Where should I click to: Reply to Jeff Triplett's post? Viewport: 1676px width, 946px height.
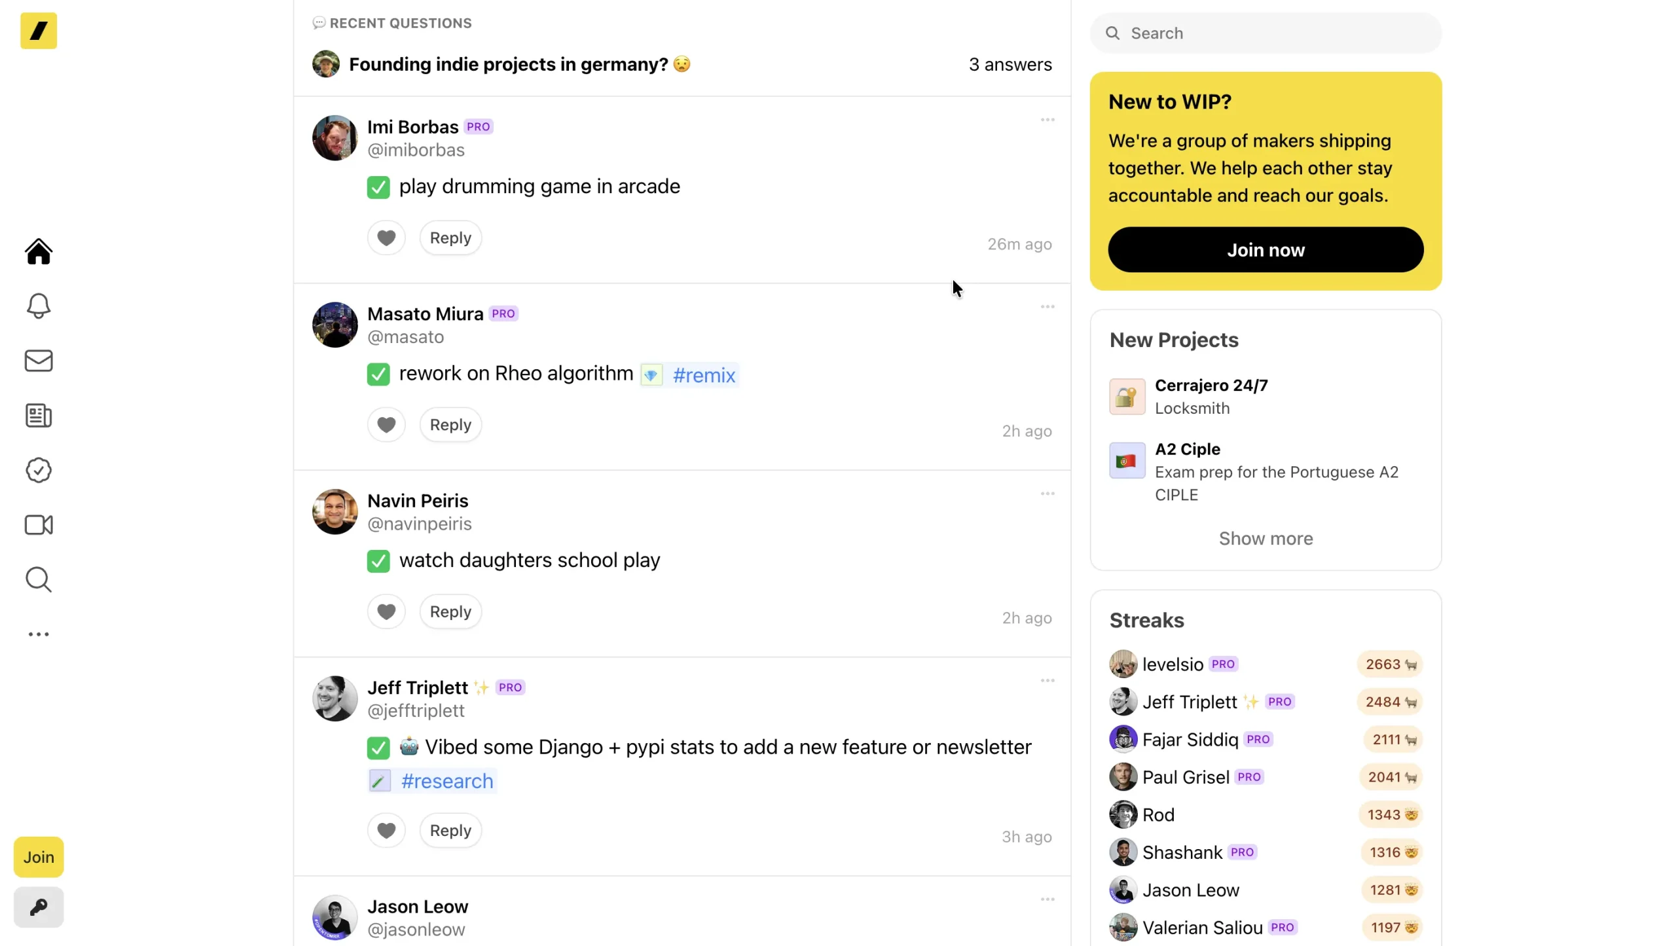[450, 831]
